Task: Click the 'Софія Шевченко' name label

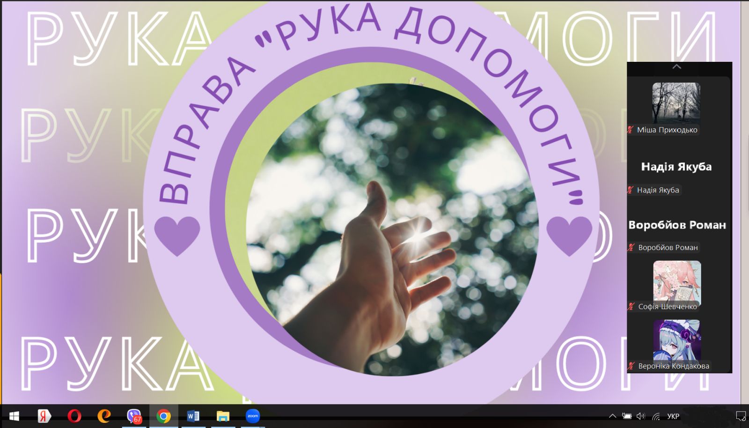Action: 668,306
